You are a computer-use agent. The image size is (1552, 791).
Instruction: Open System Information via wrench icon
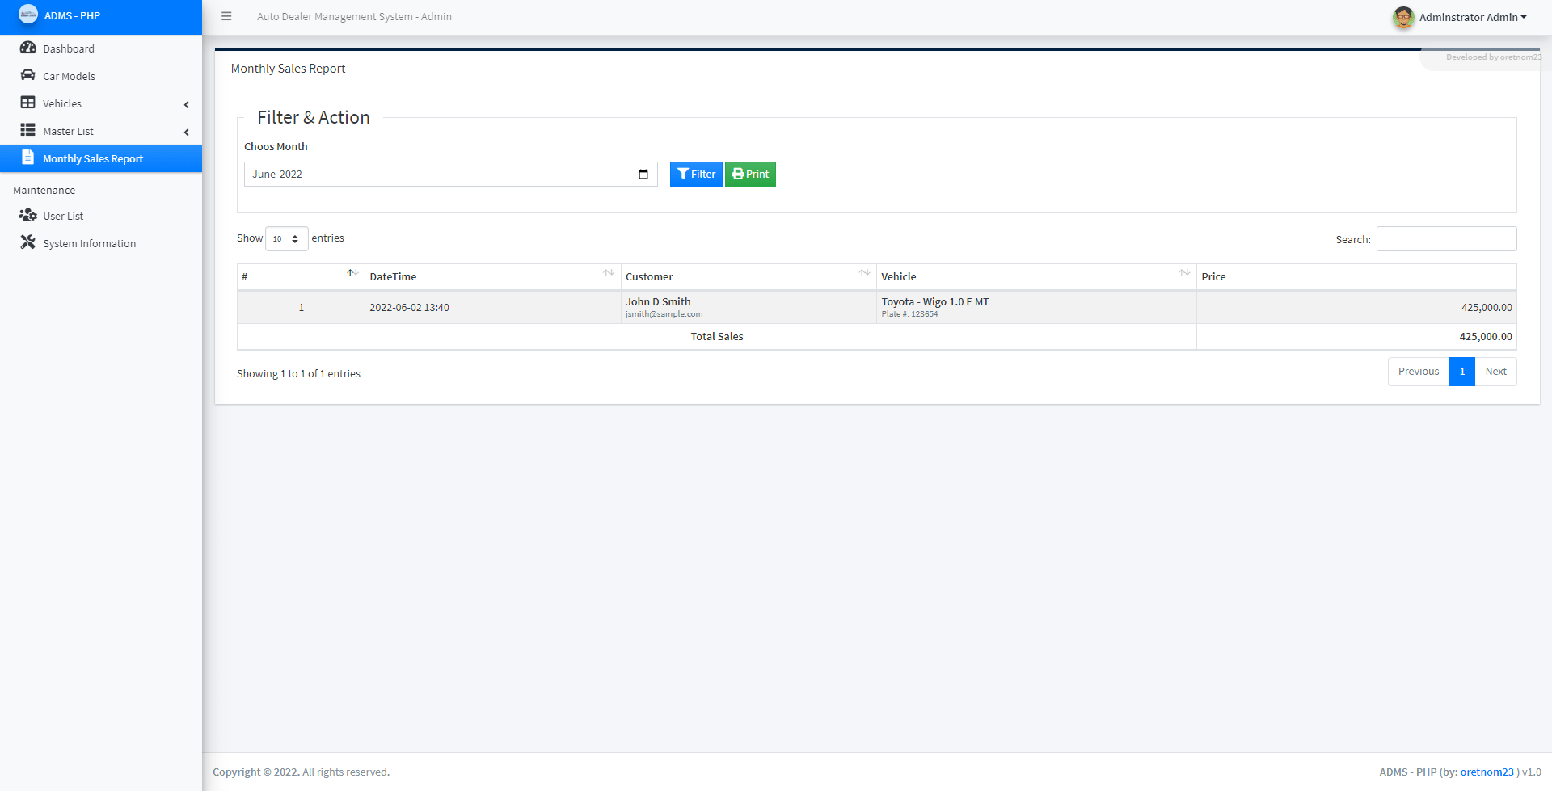28,242
